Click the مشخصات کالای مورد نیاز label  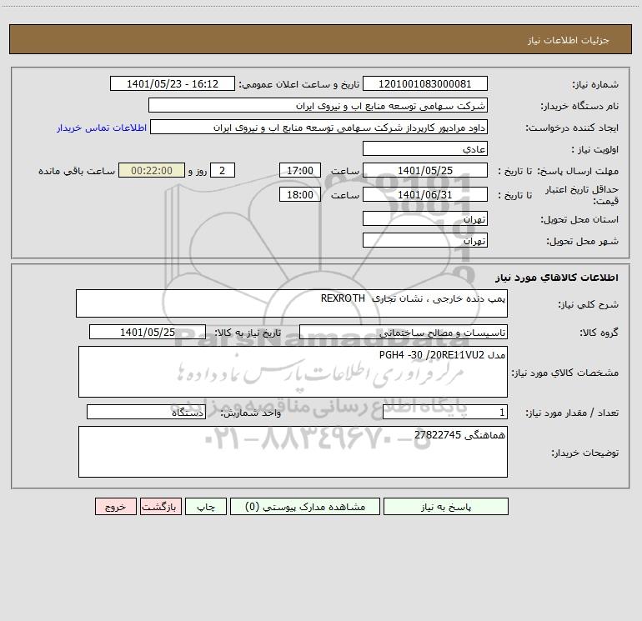pyautogui.click(x=565, y=373)
